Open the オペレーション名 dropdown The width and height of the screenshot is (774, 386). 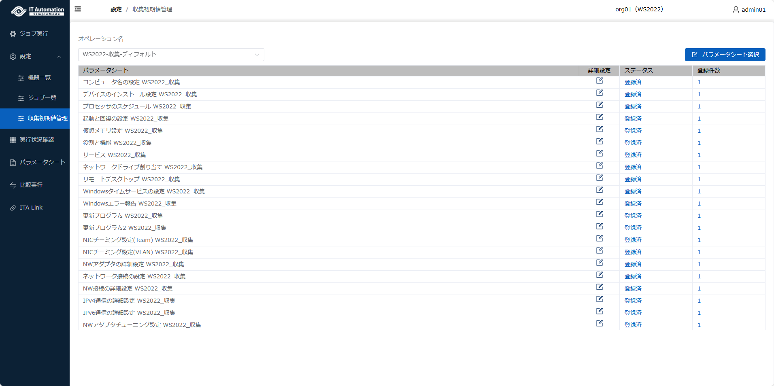pyautogui.click(x=171, y=55)
